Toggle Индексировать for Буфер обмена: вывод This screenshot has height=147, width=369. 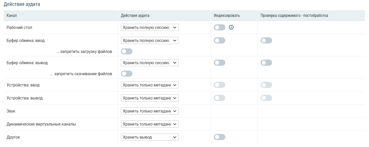[x=219, y=63]
